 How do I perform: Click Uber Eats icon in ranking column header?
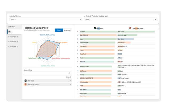[95, 28]
